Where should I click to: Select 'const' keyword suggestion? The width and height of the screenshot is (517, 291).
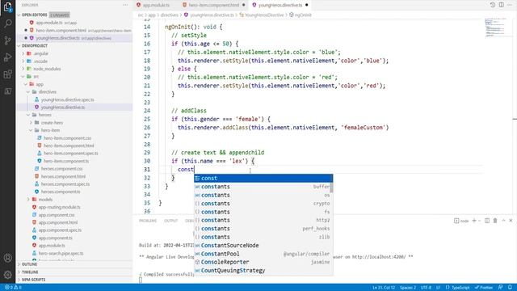coord(263,178)
